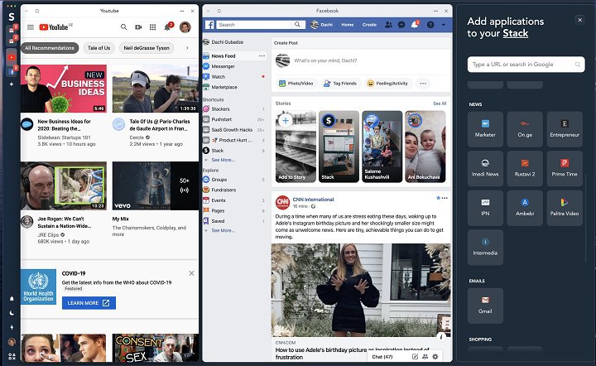The height and width of the screenshot is (366, 596).
Task: Open Messenger in Facebook left sidebar
Action: pos(223,66)
